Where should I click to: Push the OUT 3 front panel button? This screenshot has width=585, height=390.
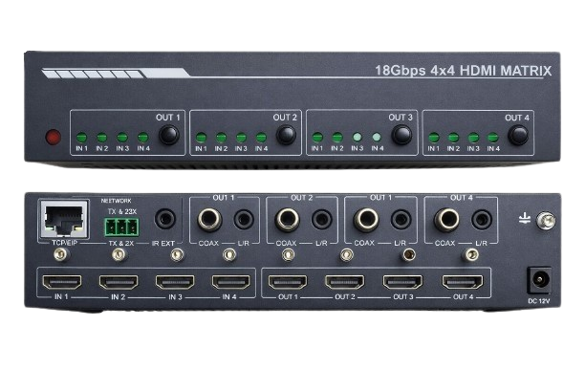click(401, 136)
